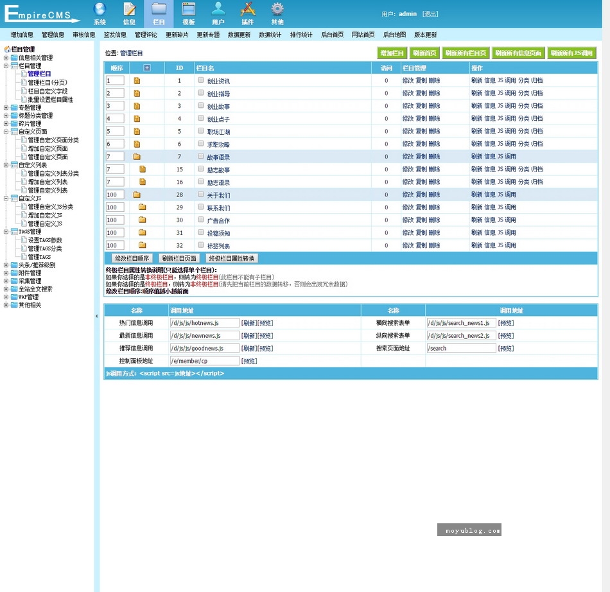Tick the checkbox for 标签列表
The height and width of the screenshot is (592, 610).
201,245
